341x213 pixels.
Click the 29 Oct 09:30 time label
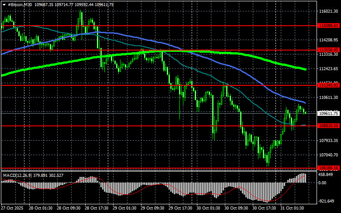[152, 208]
